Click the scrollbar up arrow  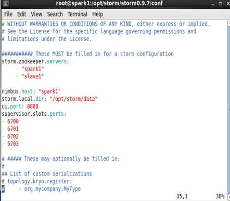pos(228,23)
